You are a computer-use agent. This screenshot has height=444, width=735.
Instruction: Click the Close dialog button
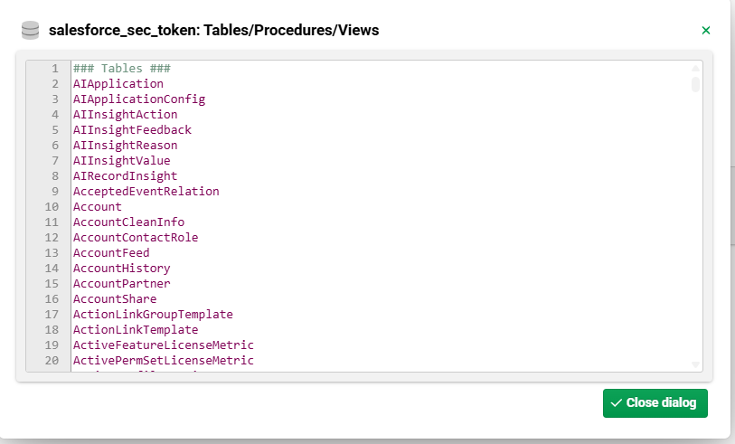(655, 402)
